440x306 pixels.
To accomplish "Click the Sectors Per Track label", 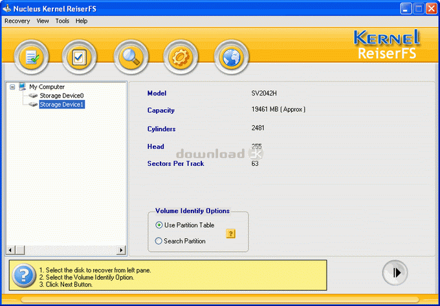I will click(175, 163).
